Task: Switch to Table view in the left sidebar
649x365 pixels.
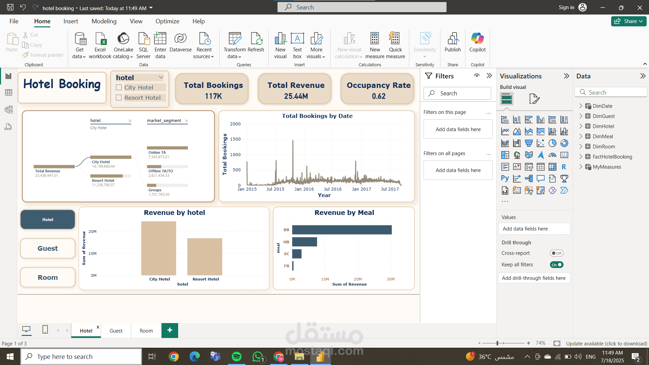Action: 8,93
